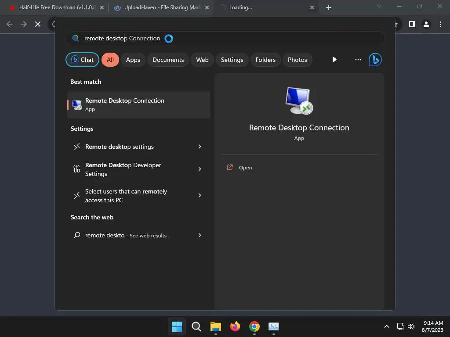450x337 pixels.
Task: Switch to UploadHaven File Sharing tab
Action: pyautogui.click(x=161, y=7)
